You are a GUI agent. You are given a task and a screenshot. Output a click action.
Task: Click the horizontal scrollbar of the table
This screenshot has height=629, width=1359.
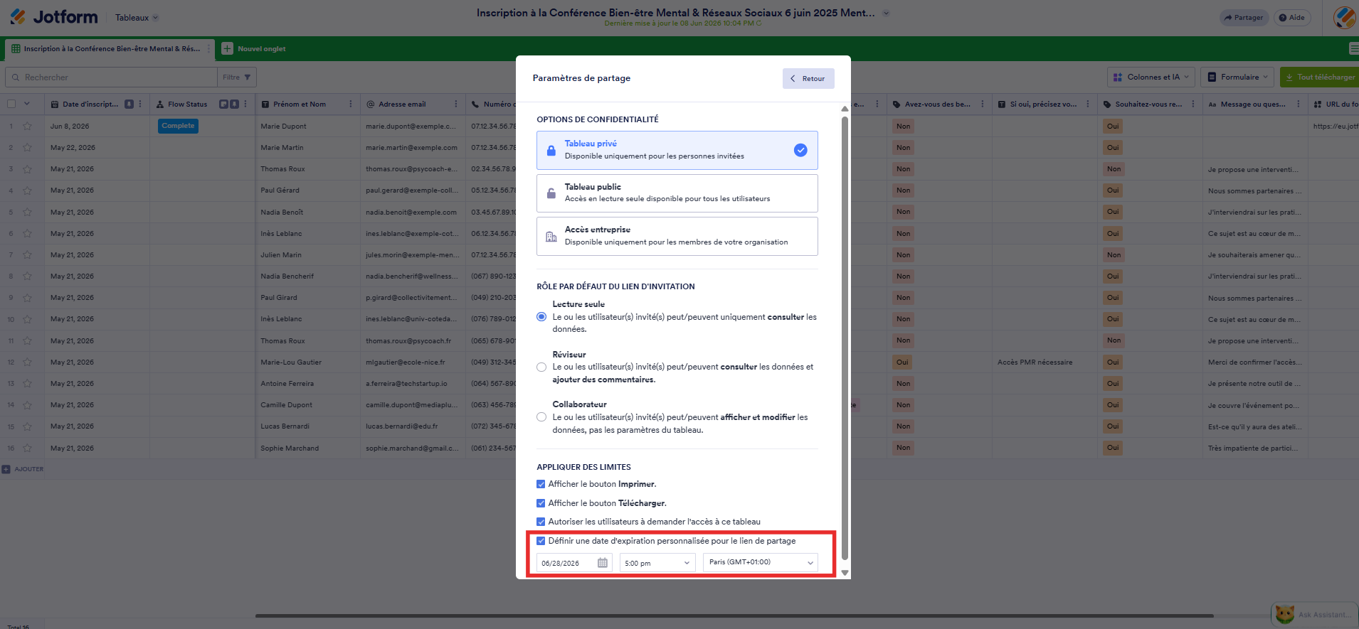click(x=734, y=615)
